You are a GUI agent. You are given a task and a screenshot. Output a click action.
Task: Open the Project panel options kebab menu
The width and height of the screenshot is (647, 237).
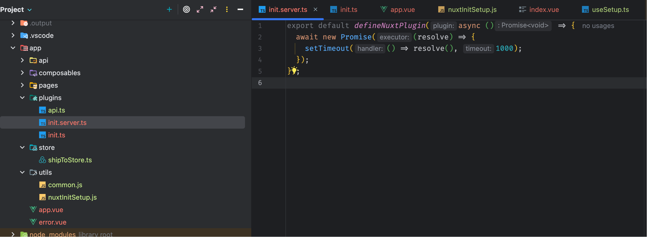[227, 10]
